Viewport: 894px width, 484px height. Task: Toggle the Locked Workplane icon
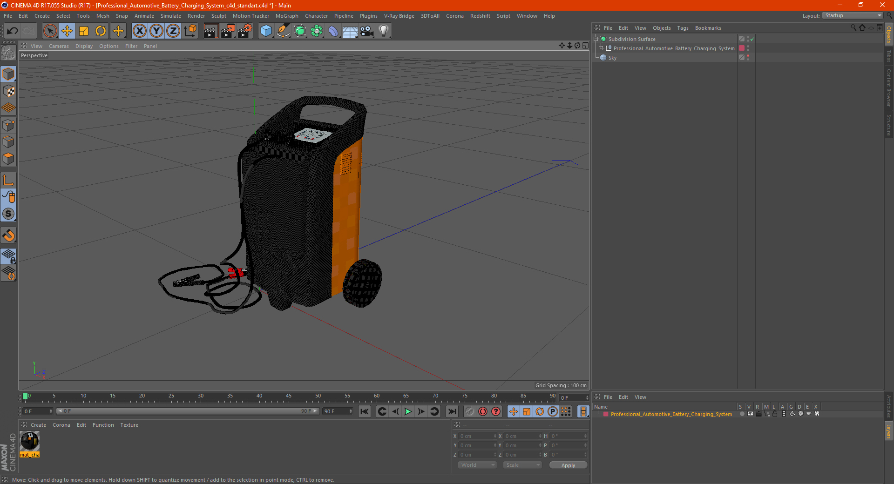tap(8, 256)
